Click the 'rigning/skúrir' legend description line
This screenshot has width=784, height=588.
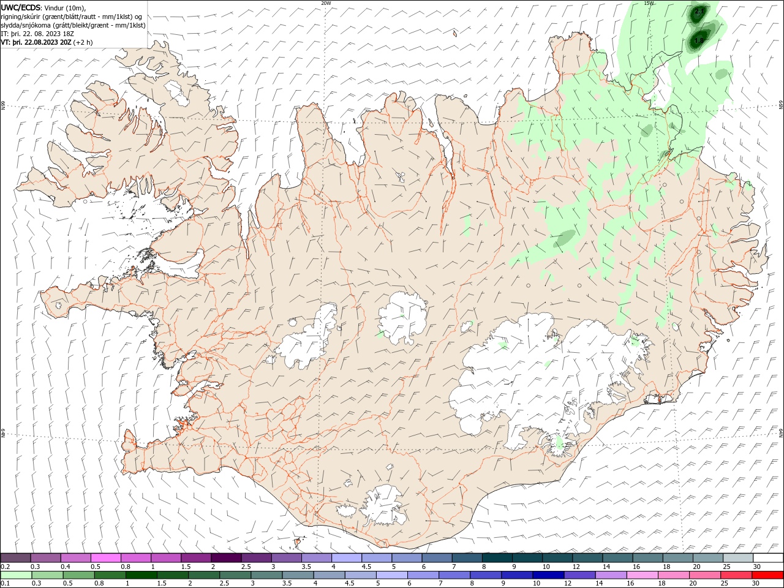click(72, 17)
